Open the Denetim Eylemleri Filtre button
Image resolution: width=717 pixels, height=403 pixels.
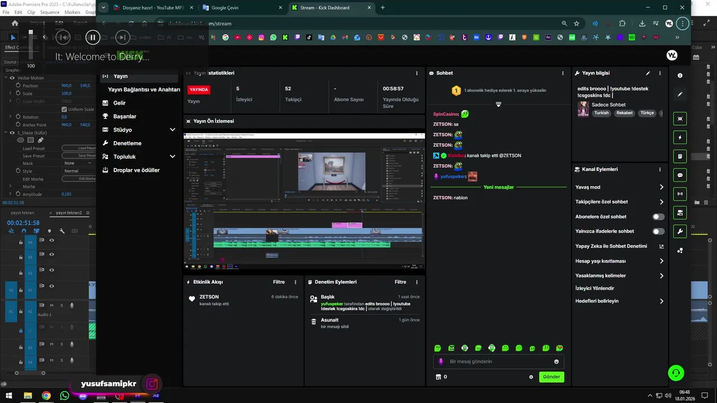click(x=400, y=282)
